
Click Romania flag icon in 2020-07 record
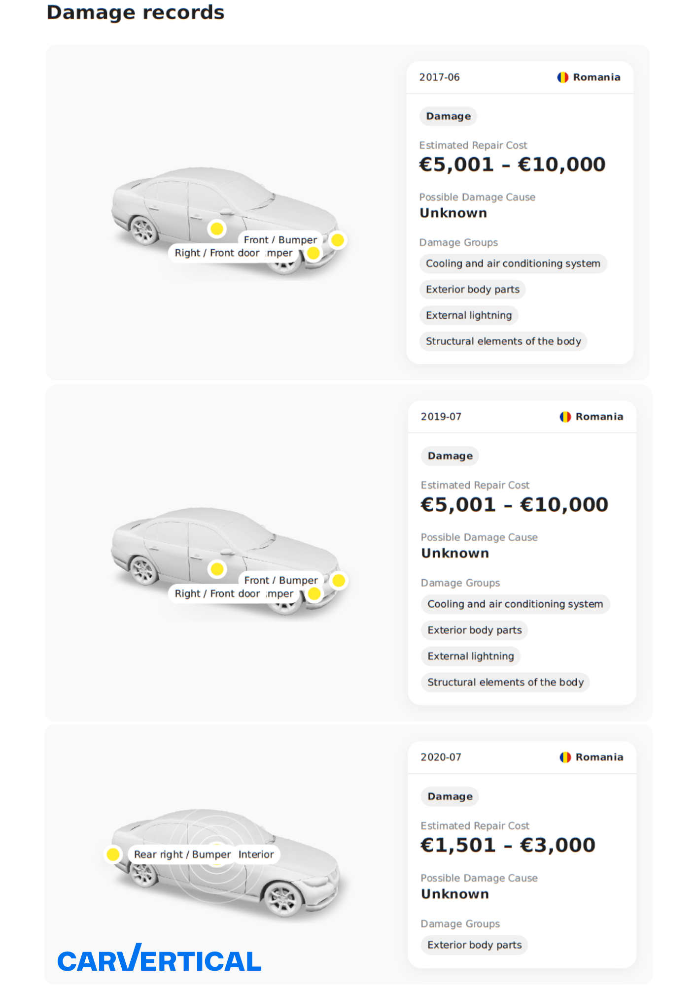pyautogui.click(x=565, y=757)
